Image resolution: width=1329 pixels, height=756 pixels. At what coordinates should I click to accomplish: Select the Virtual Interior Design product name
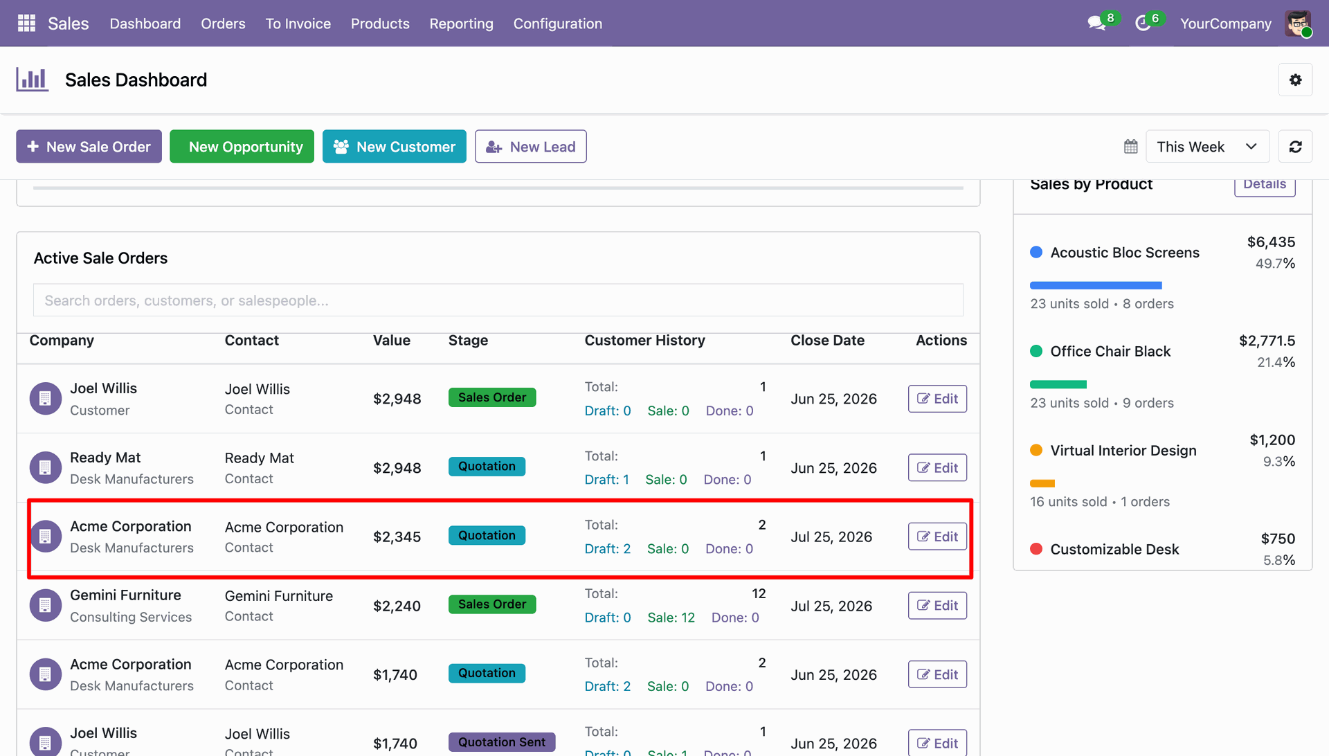1123,451
